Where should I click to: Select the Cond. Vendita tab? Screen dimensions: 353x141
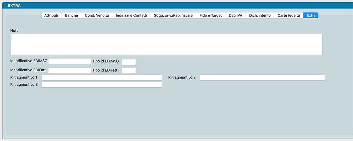click(97, 15)
